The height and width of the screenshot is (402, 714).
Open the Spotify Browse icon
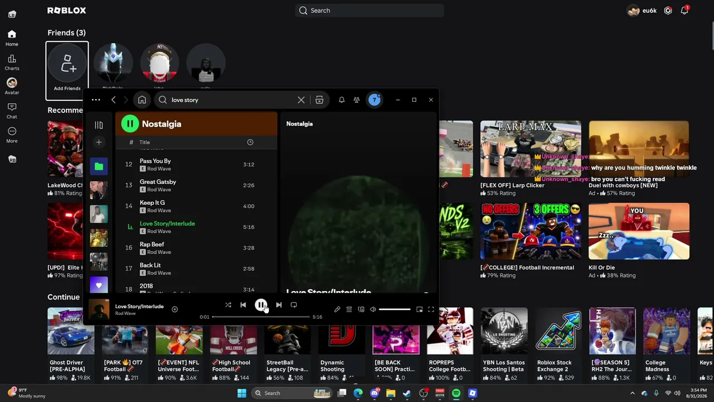(x=319, y=100)
